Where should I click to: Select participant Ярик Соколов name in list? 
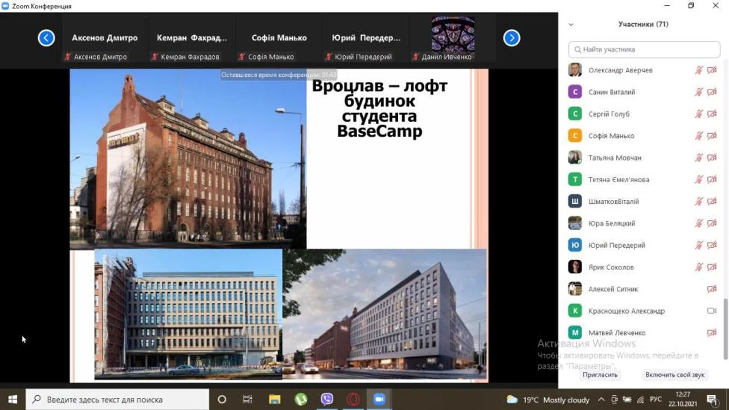tap(611, 267)
